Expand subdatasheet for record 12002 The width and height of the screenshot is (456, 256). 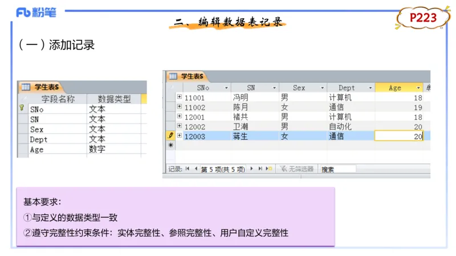pos(180,126)
